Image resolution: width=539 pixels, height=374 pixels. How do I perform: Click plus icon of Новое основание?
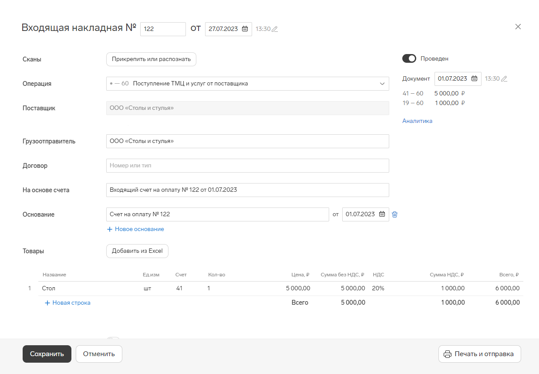coord(110,229)
